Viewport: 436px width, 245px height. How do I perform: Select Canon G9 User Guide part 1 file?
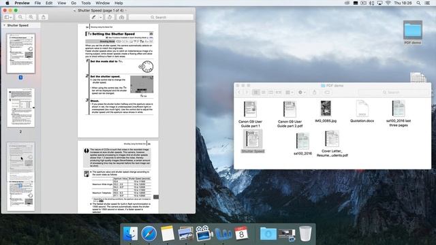(250, 114)
